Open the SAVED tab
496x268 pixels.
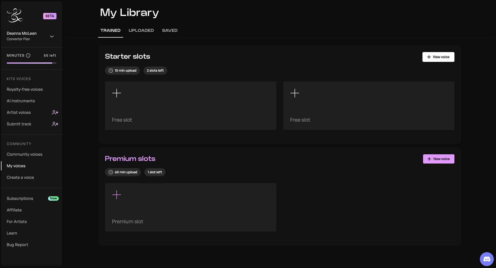[x=170, y=30]
